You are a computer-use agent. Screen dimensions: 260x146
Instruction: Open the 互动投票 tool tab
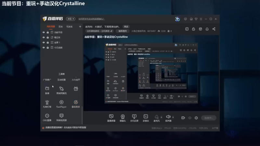(61, 80)
